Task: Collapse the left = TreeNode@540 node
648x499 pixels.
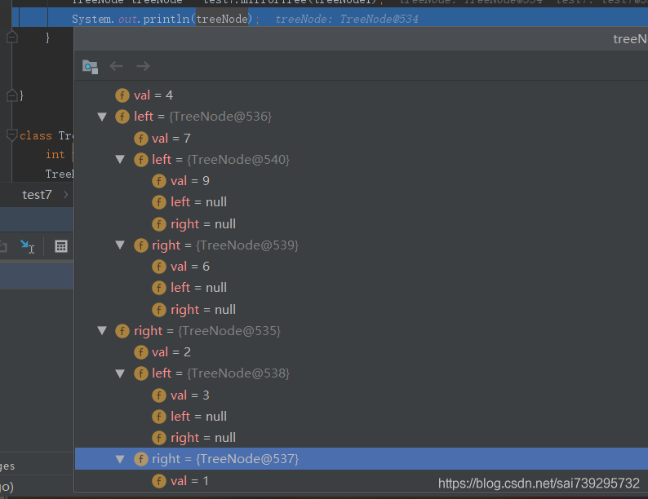Action: (x=120, y=160)
